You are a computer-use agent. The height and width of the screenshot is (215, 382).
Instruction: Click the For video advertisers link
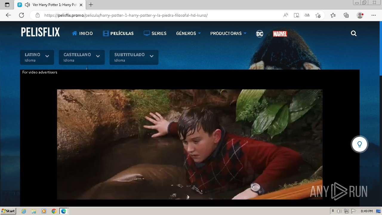click(40, 72)
